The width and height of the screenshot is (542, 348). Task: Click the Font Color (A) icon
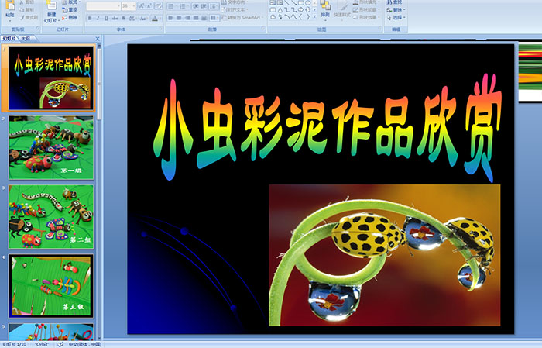(x=155, y=19)
